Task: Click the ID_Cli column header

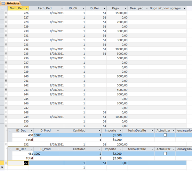Action: click(x=73, y=8)
